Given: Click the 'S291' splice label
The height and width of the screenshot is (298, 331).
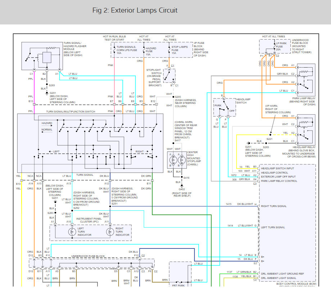Looking at the screenshot, I should (114, 204).
